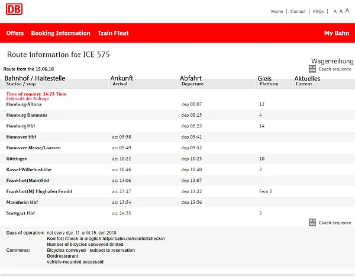
Task: Open the FAQs link
Action: (x=318, y=11)
